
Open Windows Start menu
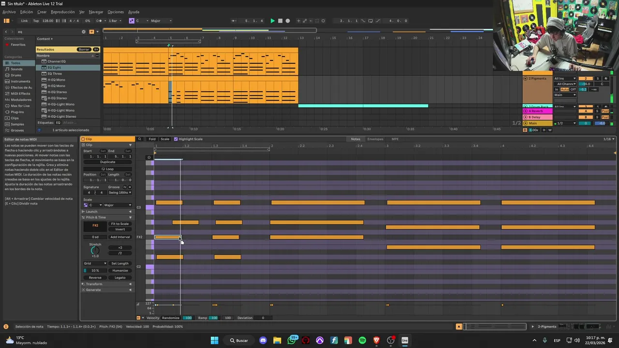point(215,340)
